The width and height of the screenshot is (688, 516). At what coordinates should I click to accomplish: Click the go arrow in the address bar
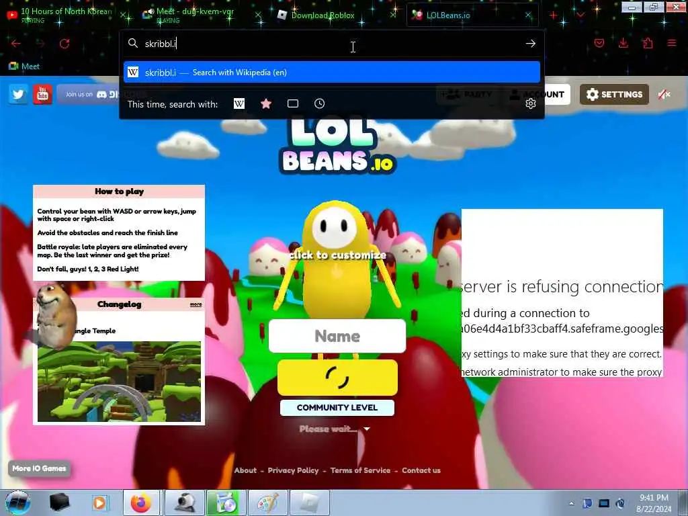(x=531, y=44)
